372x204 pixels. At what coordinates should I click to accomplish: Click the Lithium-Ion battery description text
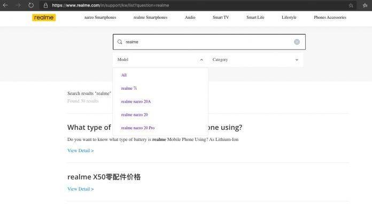(153, 139)
